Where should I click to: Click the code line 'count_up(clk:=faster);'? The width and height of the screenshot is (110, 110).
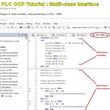click(x=53, y=81)
